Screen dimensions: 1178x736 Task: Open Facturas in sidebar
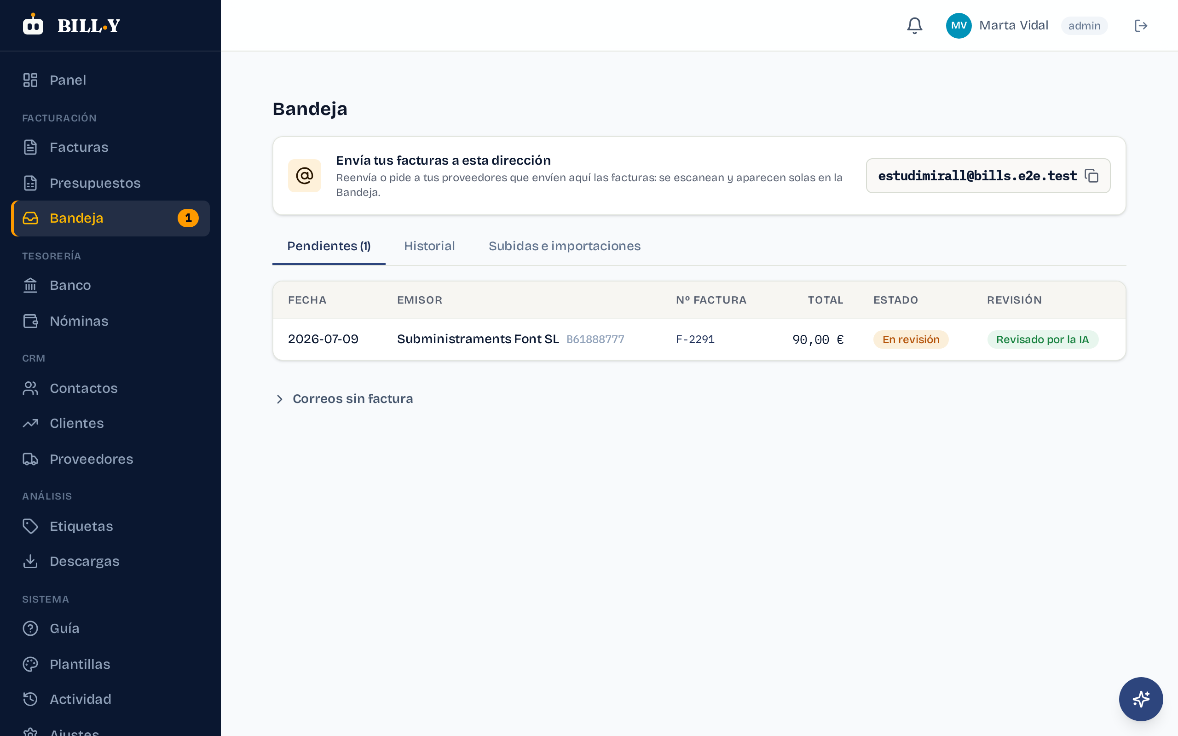pos(110,147)
